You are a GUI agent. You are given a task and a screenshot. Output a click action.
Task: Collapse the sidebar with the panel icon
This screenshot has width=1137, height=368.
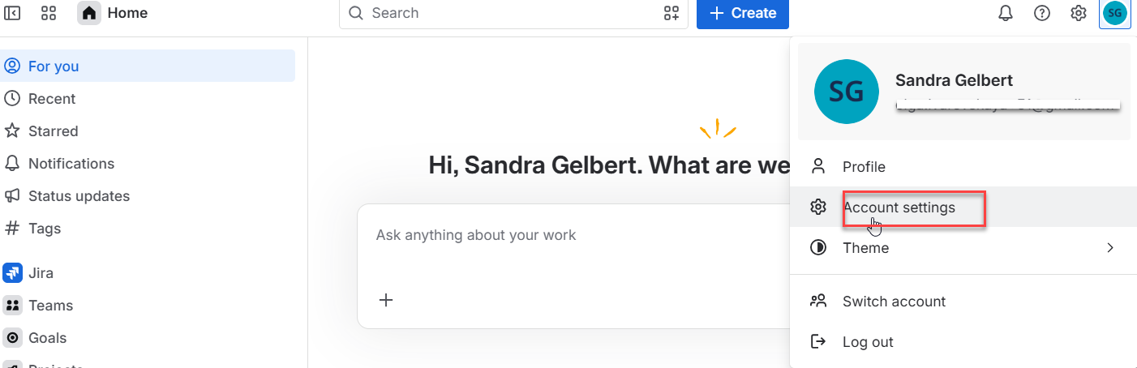coord(13,13)
